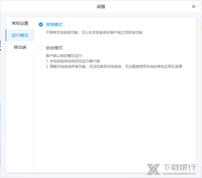The image size is (202, 178).
Task: Close the settings dialog with the X
Action: 194,6
